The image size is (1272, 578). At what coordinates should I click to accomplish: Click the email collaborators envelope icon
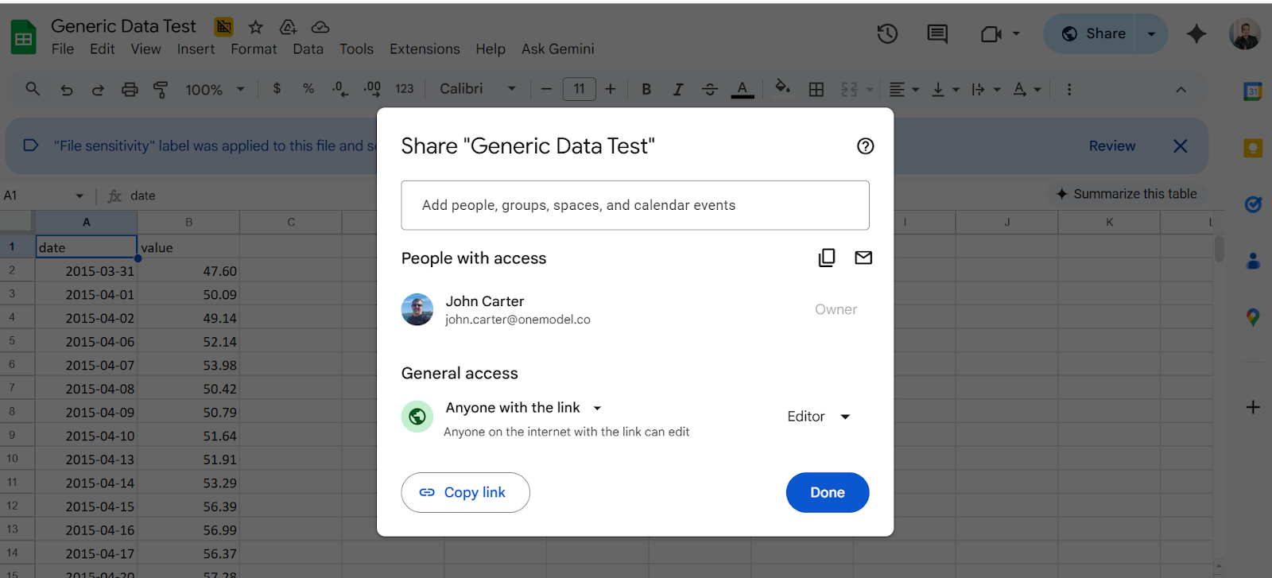point(863,258)
